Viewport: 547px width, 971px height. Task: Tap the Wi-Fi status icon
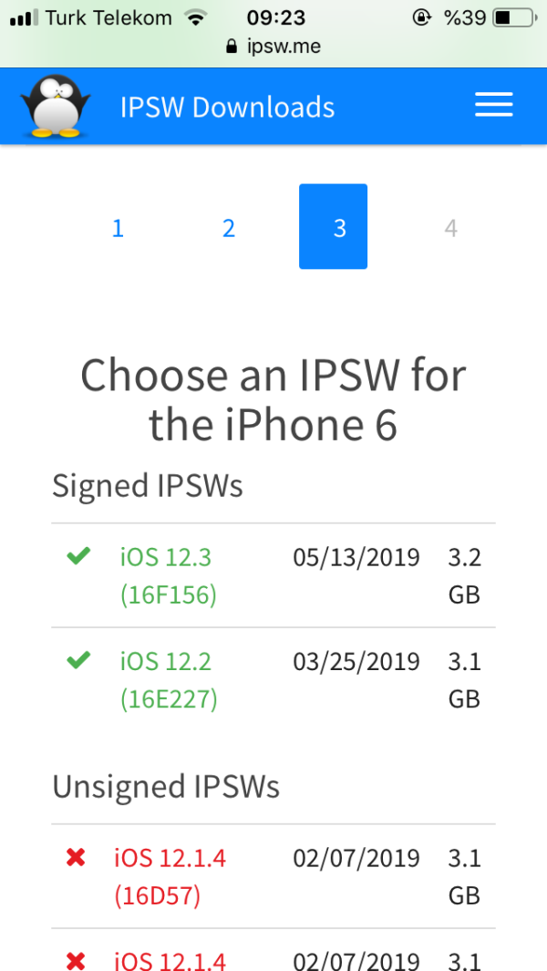coord(194,17)
